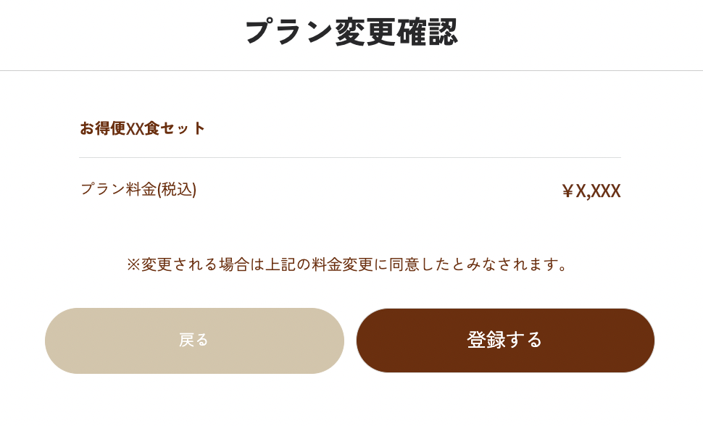Return to previous screen via 戻る
The width and height of the screenshot is (703, 426).
194,341
